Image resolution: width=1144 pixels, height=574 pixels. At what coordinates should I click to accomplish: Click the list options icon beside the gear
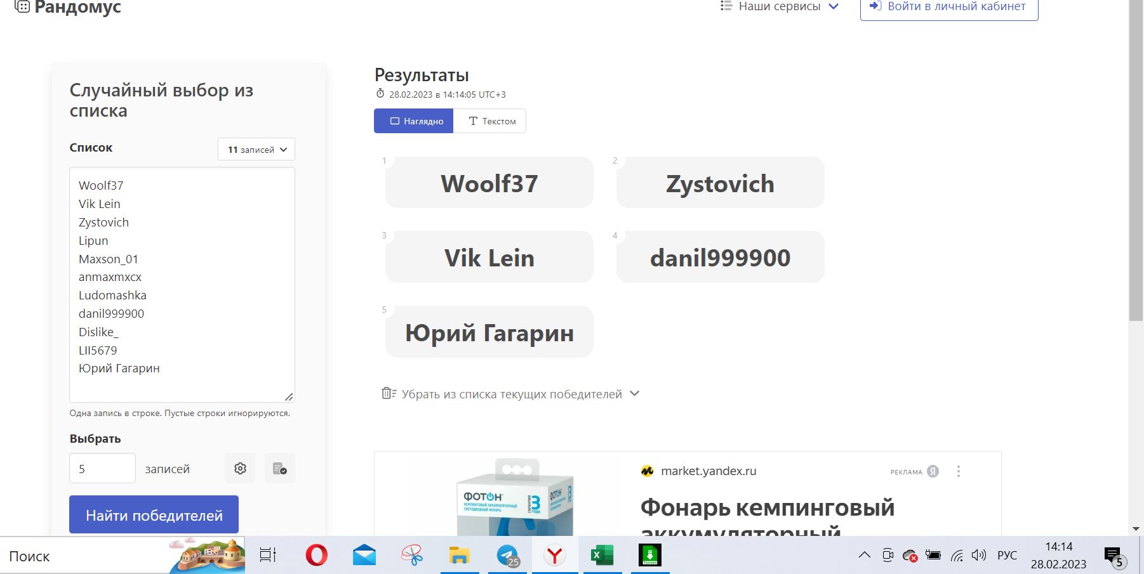tap(279, 469)
